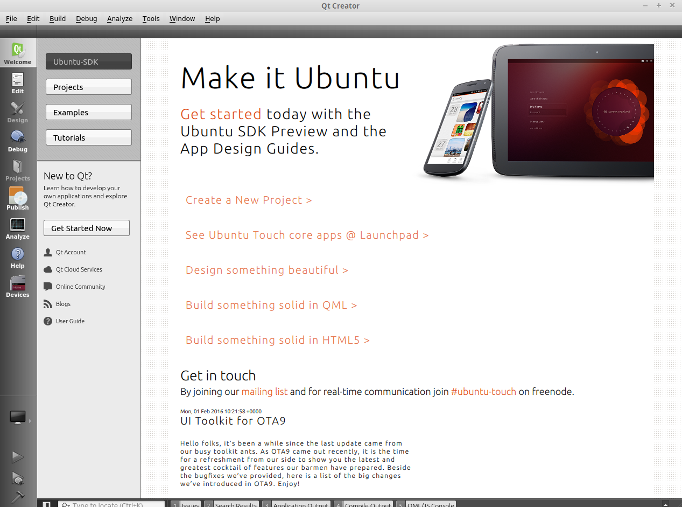
Task: Open the Debug menu
Action: (87, 18)
